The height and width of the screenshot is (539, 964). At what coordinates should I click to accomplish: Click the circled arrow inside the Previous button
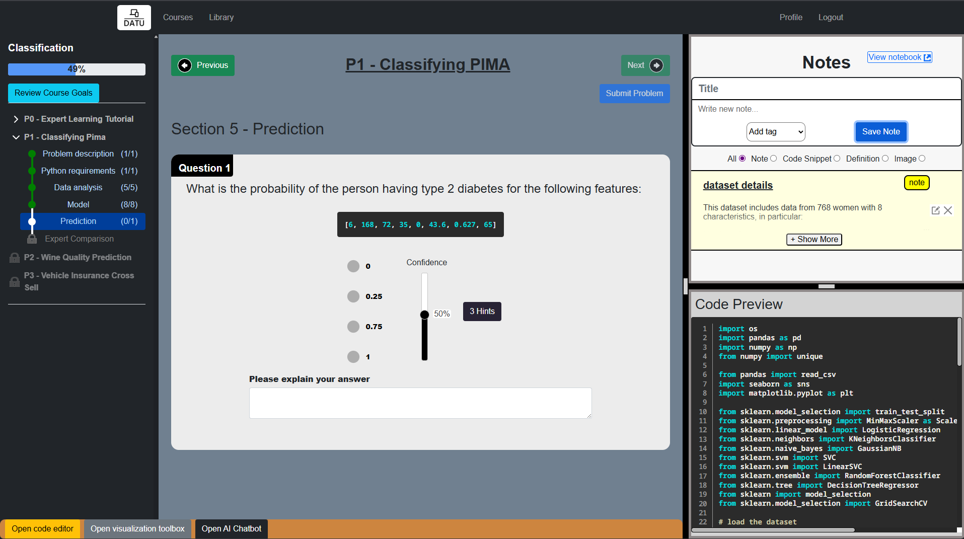[x=185, y=65]
